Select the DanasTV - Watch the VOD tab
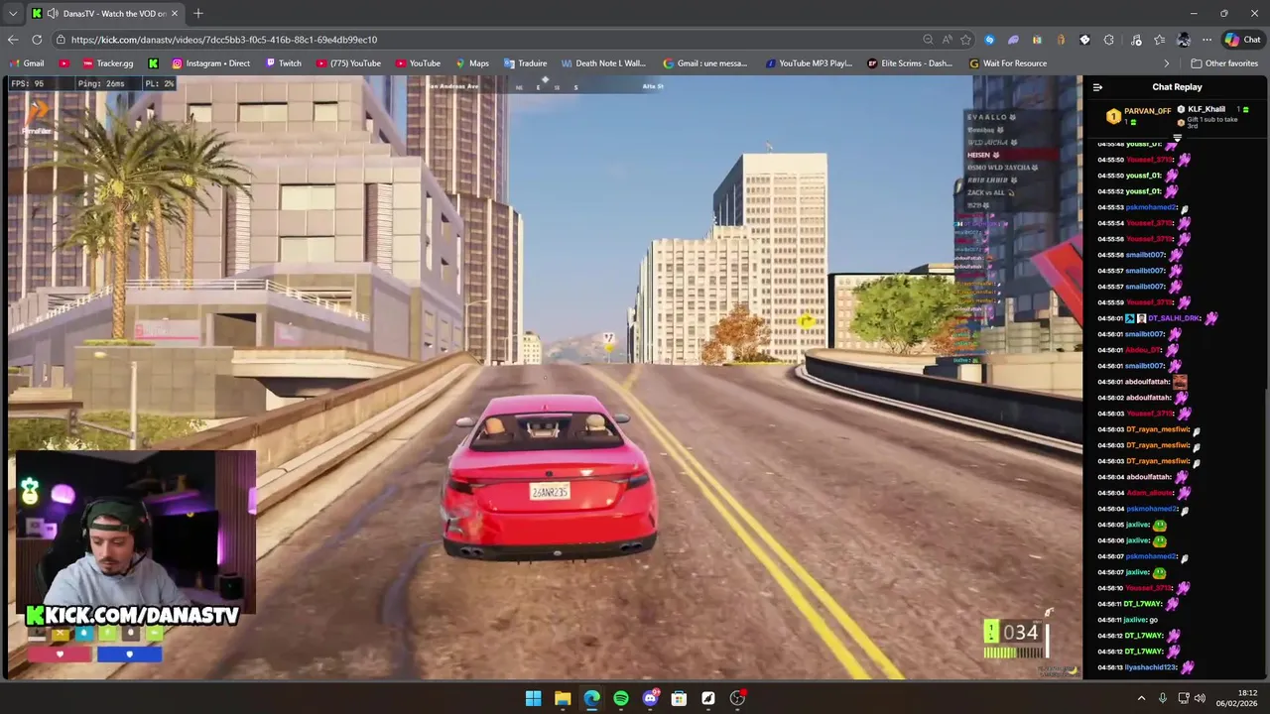This screenshot has height=714, width=1270. click(x=106, y=13)
